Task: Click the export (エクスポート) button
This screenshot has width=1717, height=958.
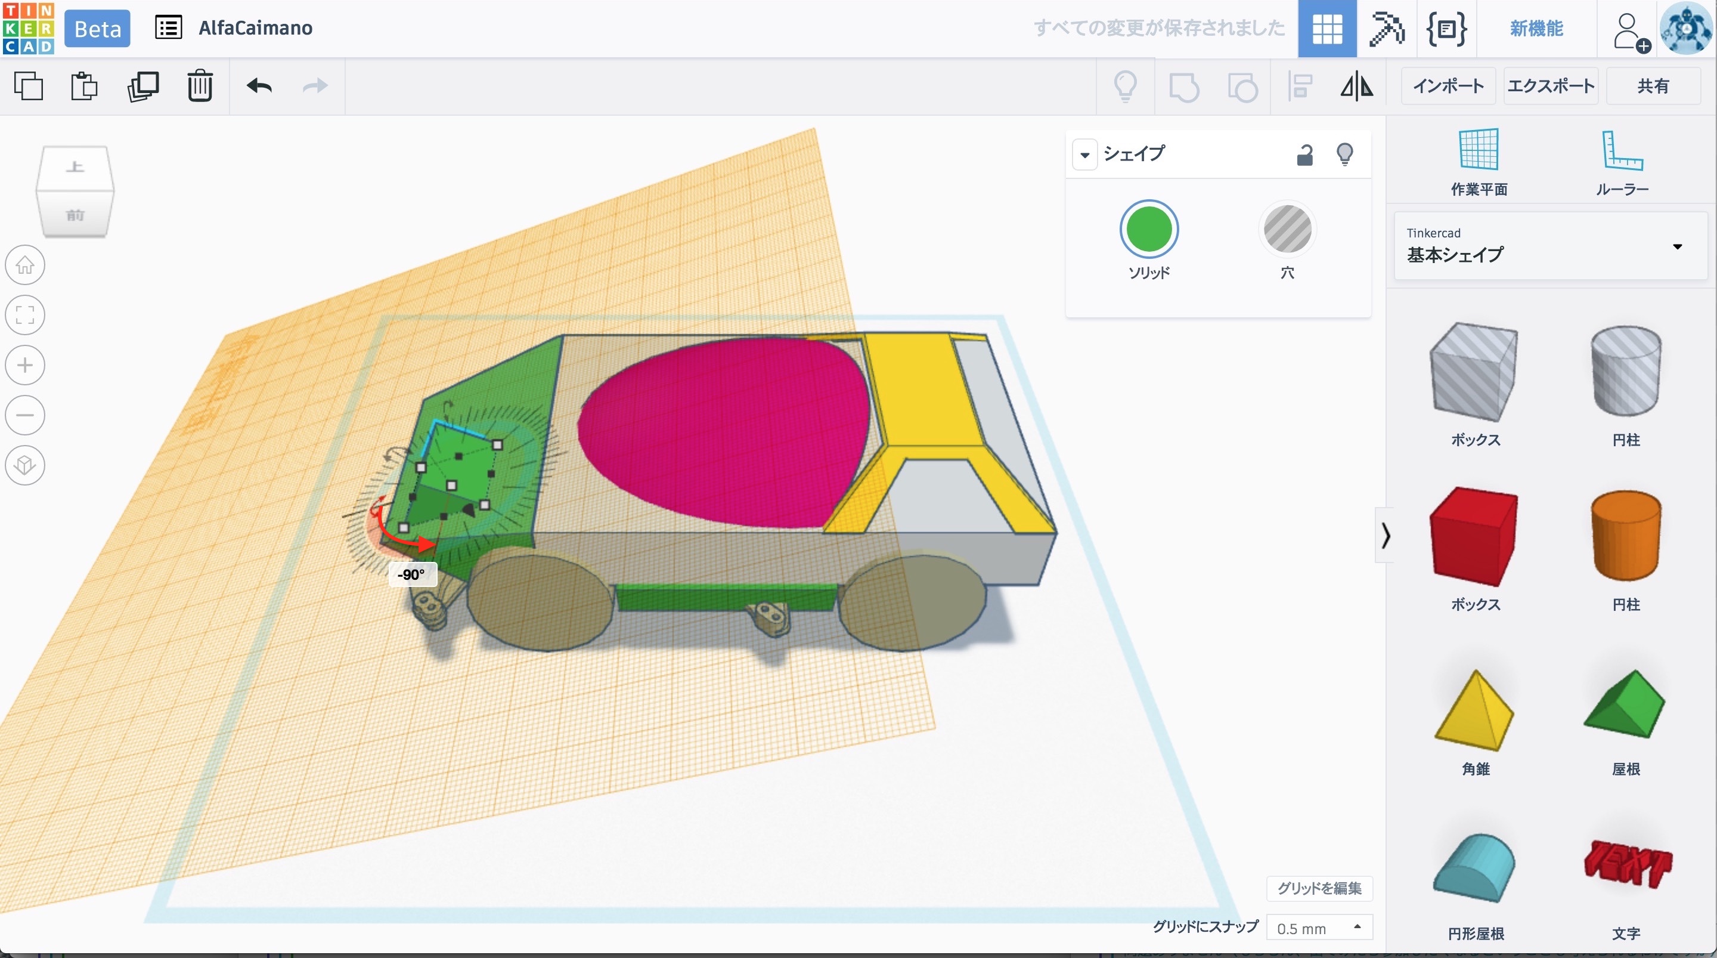Action: point(1550,86)
